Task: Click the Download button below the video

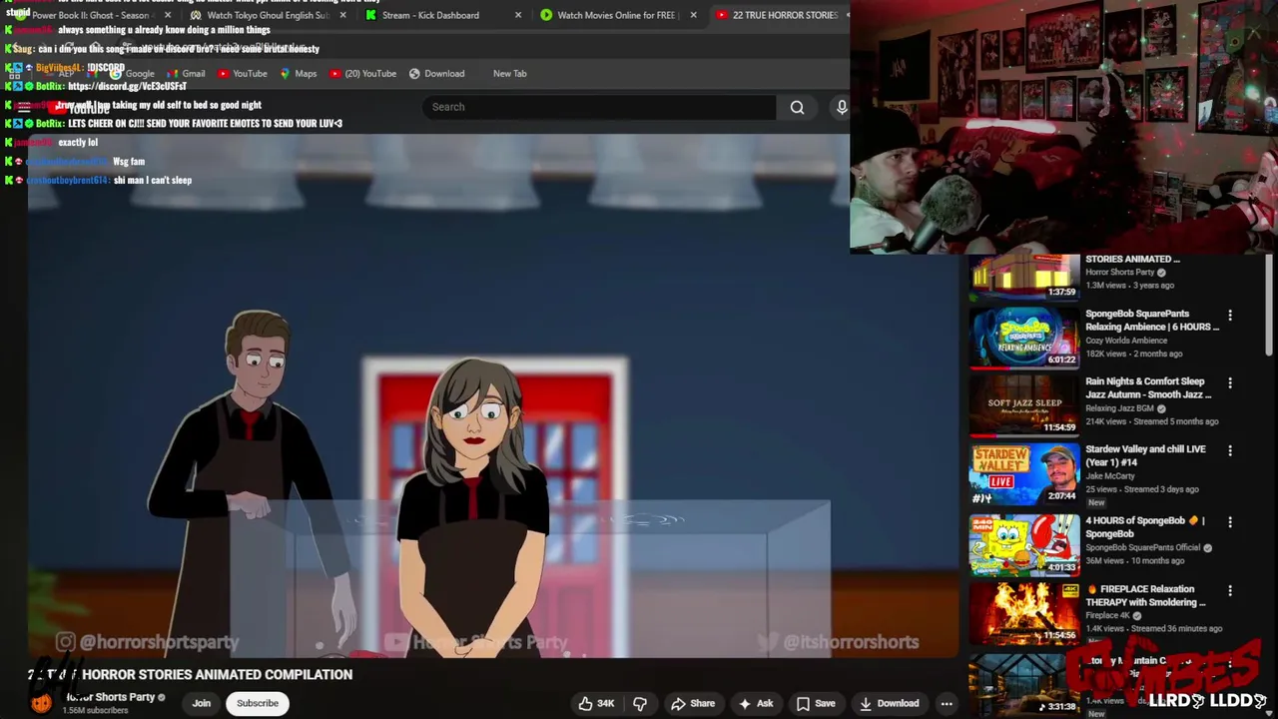Action: (x=889, y=703)
